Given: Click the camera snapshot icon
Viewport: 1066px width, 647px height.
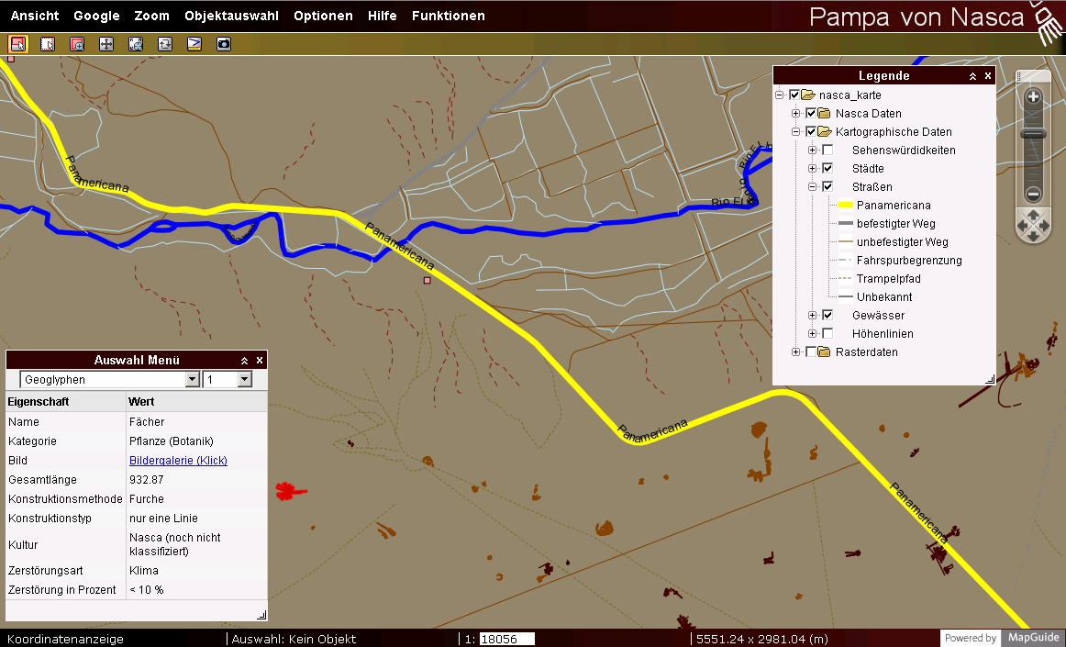Looking at the screenshot, I should 224,43.
